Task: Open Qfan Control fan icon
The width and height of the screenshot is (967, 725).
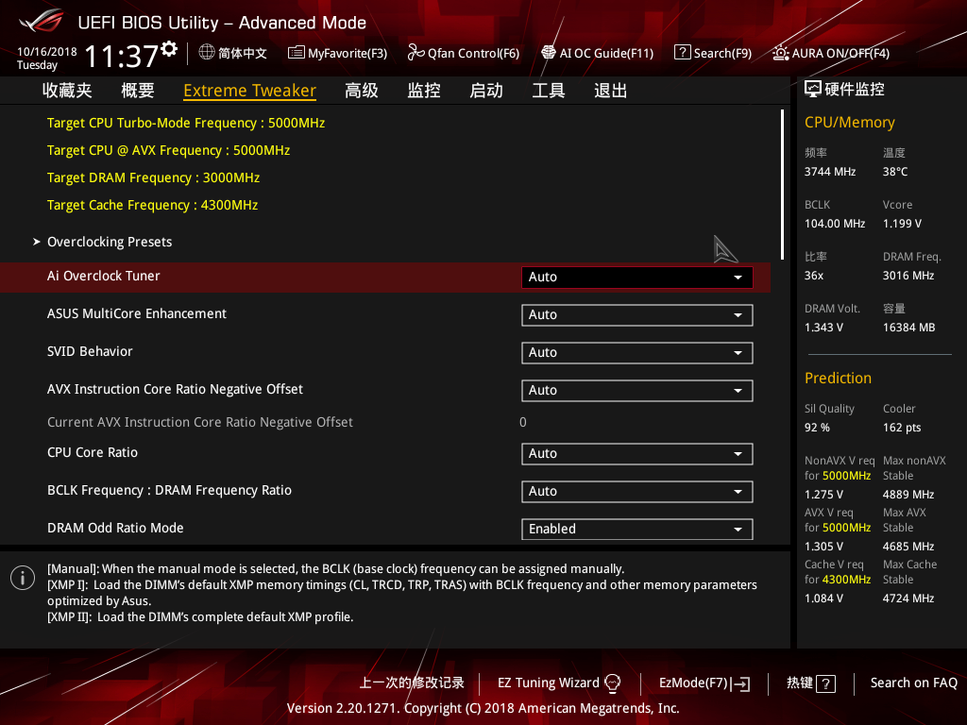Action: [x=416, y=53]
